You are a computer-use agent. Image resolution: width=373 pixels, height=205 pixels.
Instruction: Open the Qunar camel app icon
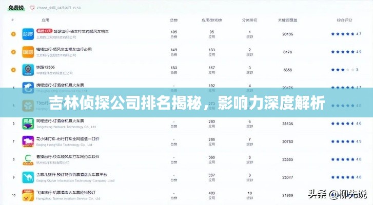point(28,177)
